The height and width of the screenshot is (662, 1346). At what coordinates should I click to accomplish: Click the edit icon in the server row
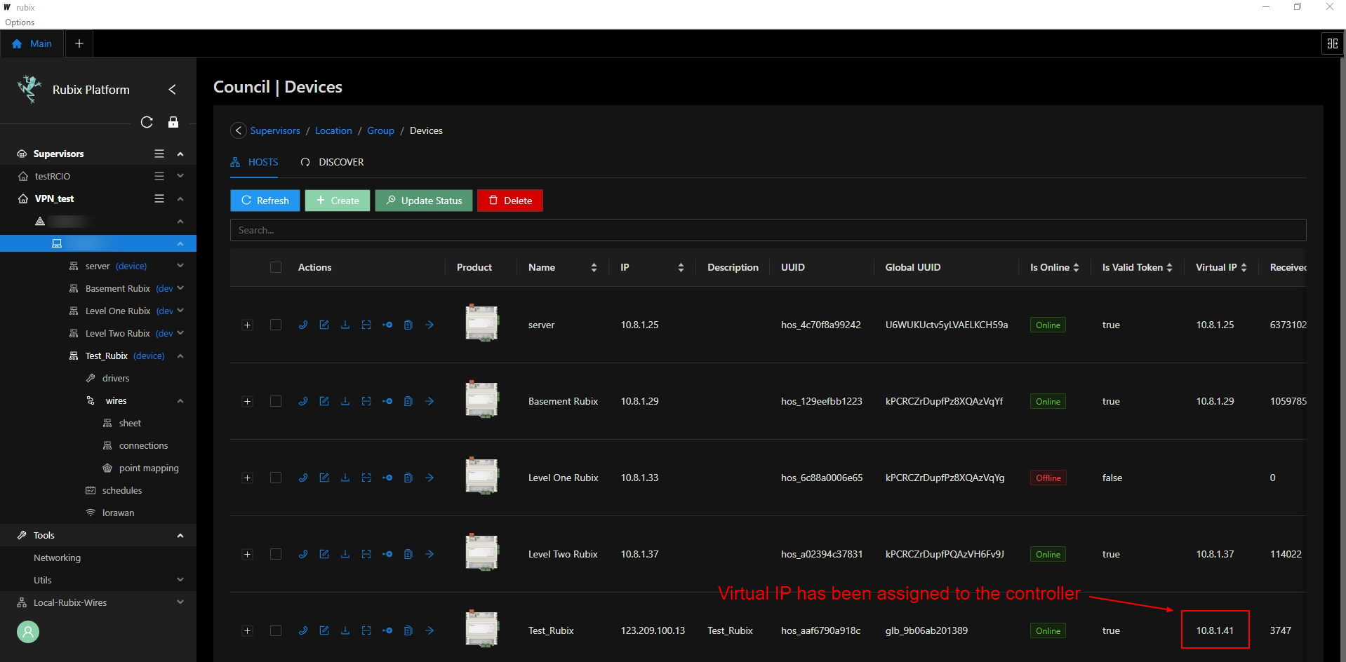click(x=324, y=325)
